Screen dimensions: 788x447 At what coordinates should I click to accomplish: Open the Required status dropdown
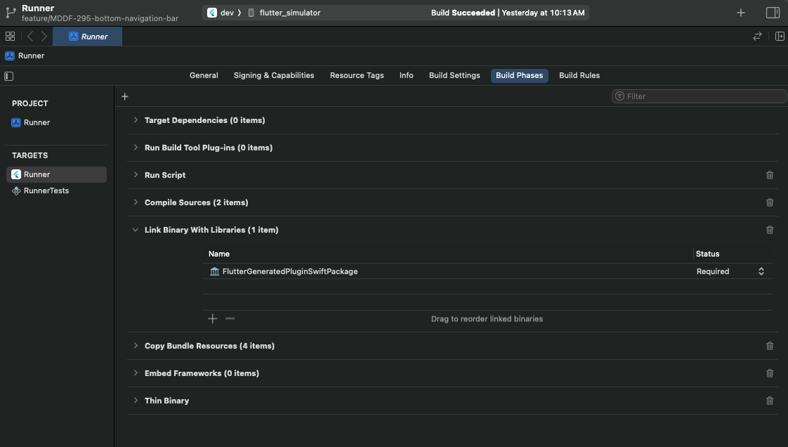[730, 271]
